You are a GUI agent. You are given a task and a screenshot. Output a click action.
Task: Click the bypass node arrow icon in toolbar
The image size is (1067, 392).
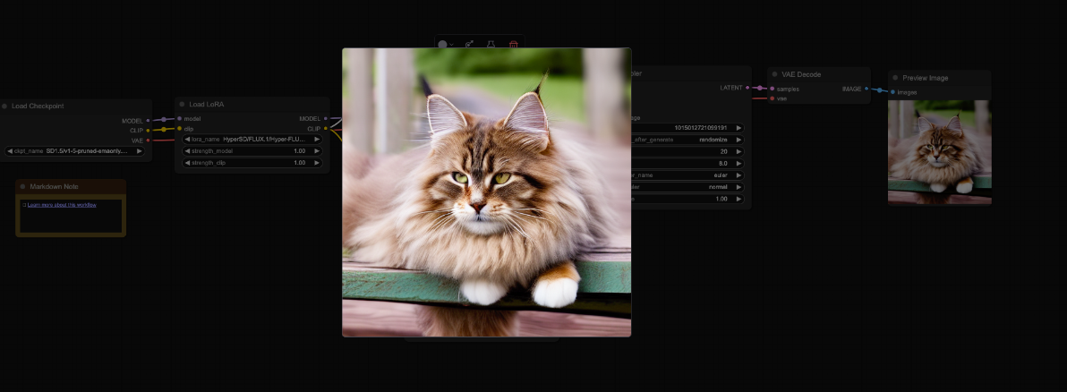(469, 44)
